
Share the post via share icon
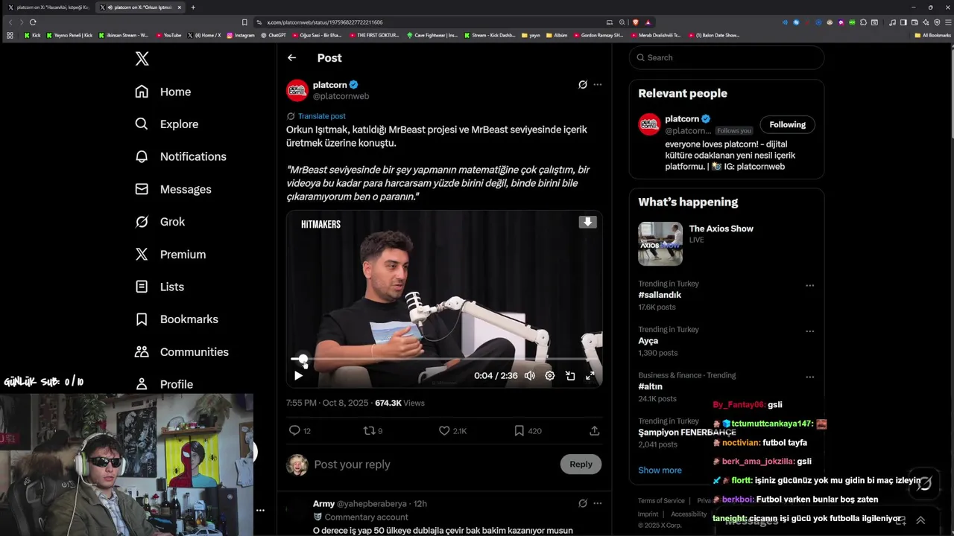(x=594, y=431)
